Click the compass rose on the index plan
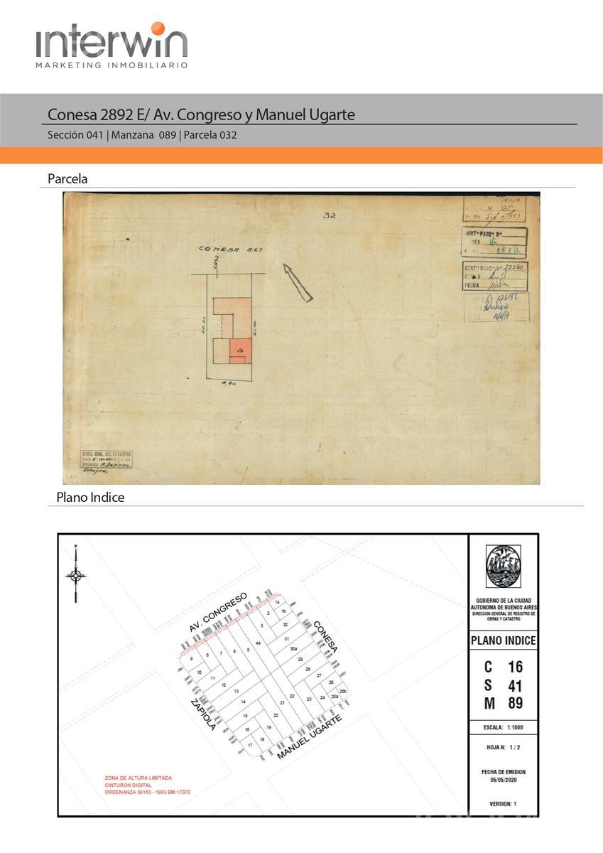This screenshot has height=853, width=603. [75, 574]
